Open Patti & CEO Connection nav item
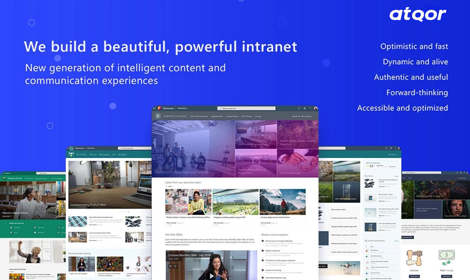The image size is (470, 280). [199, 116]
